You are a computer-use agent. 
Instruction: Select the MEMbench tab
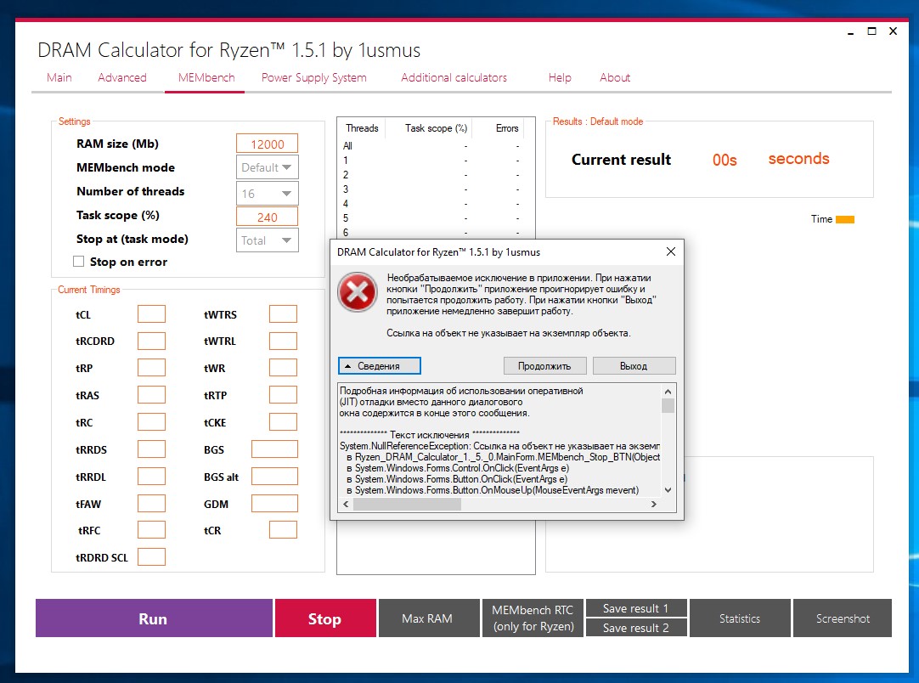coord(206,77)
